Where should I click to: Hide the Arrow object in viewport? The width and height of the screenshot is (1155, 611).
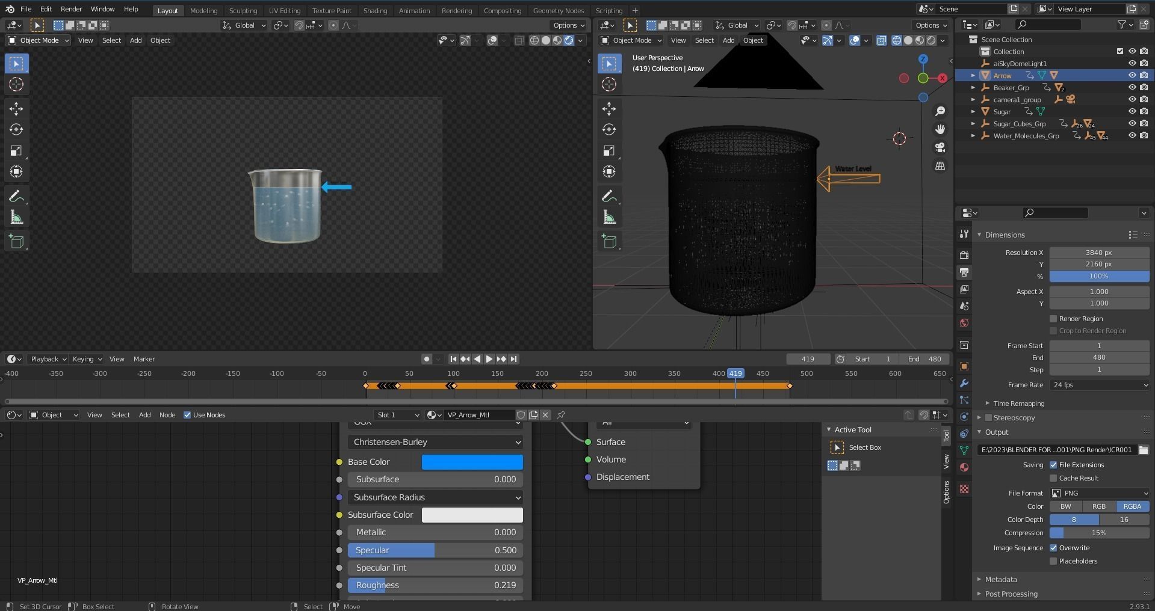click(1132, 75)
